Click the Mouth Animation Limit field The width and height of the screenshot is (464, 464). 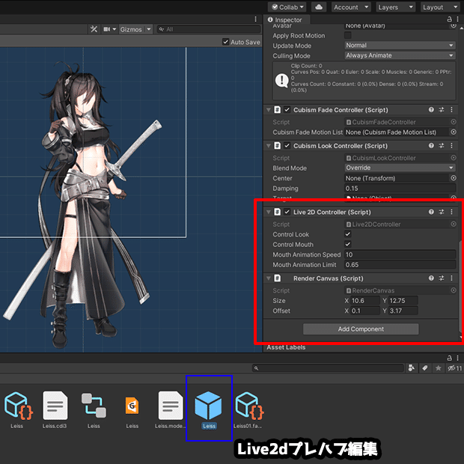(x=400, y=264)
